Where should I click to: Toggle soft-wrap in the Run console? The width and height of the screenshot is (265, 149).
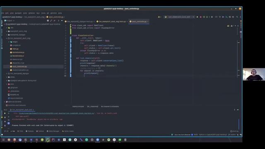[9, 120]
